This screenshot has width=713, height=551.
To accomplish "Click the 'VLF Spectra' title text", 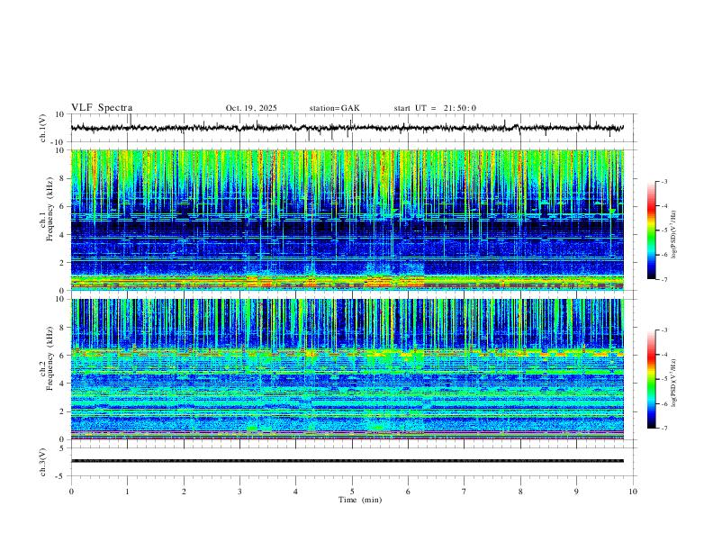I will (x=102, y=108).
